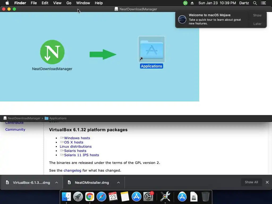Open Launchpad rocket icon in Dock
The height and width of the screenshot is (204, 272).
pyautogui.click(x=78, y=197)
